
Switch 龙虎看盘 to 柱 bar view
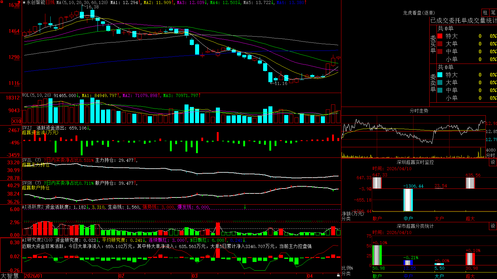coord(485,12)
